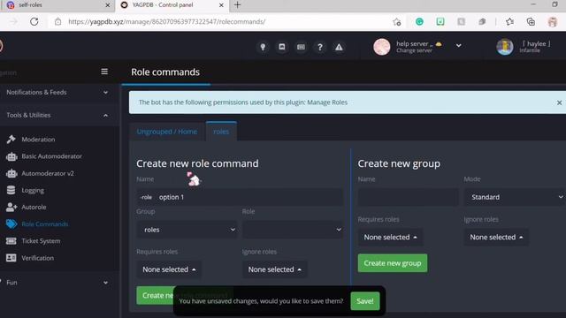This screenshot has width=566, height=318.
Task: Click the warning triangle icon in the header
Action: coord(339,47)
